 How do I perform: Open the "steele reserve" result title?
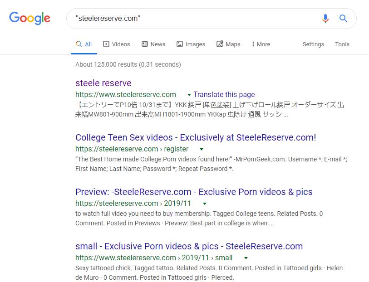pos(103,83)
